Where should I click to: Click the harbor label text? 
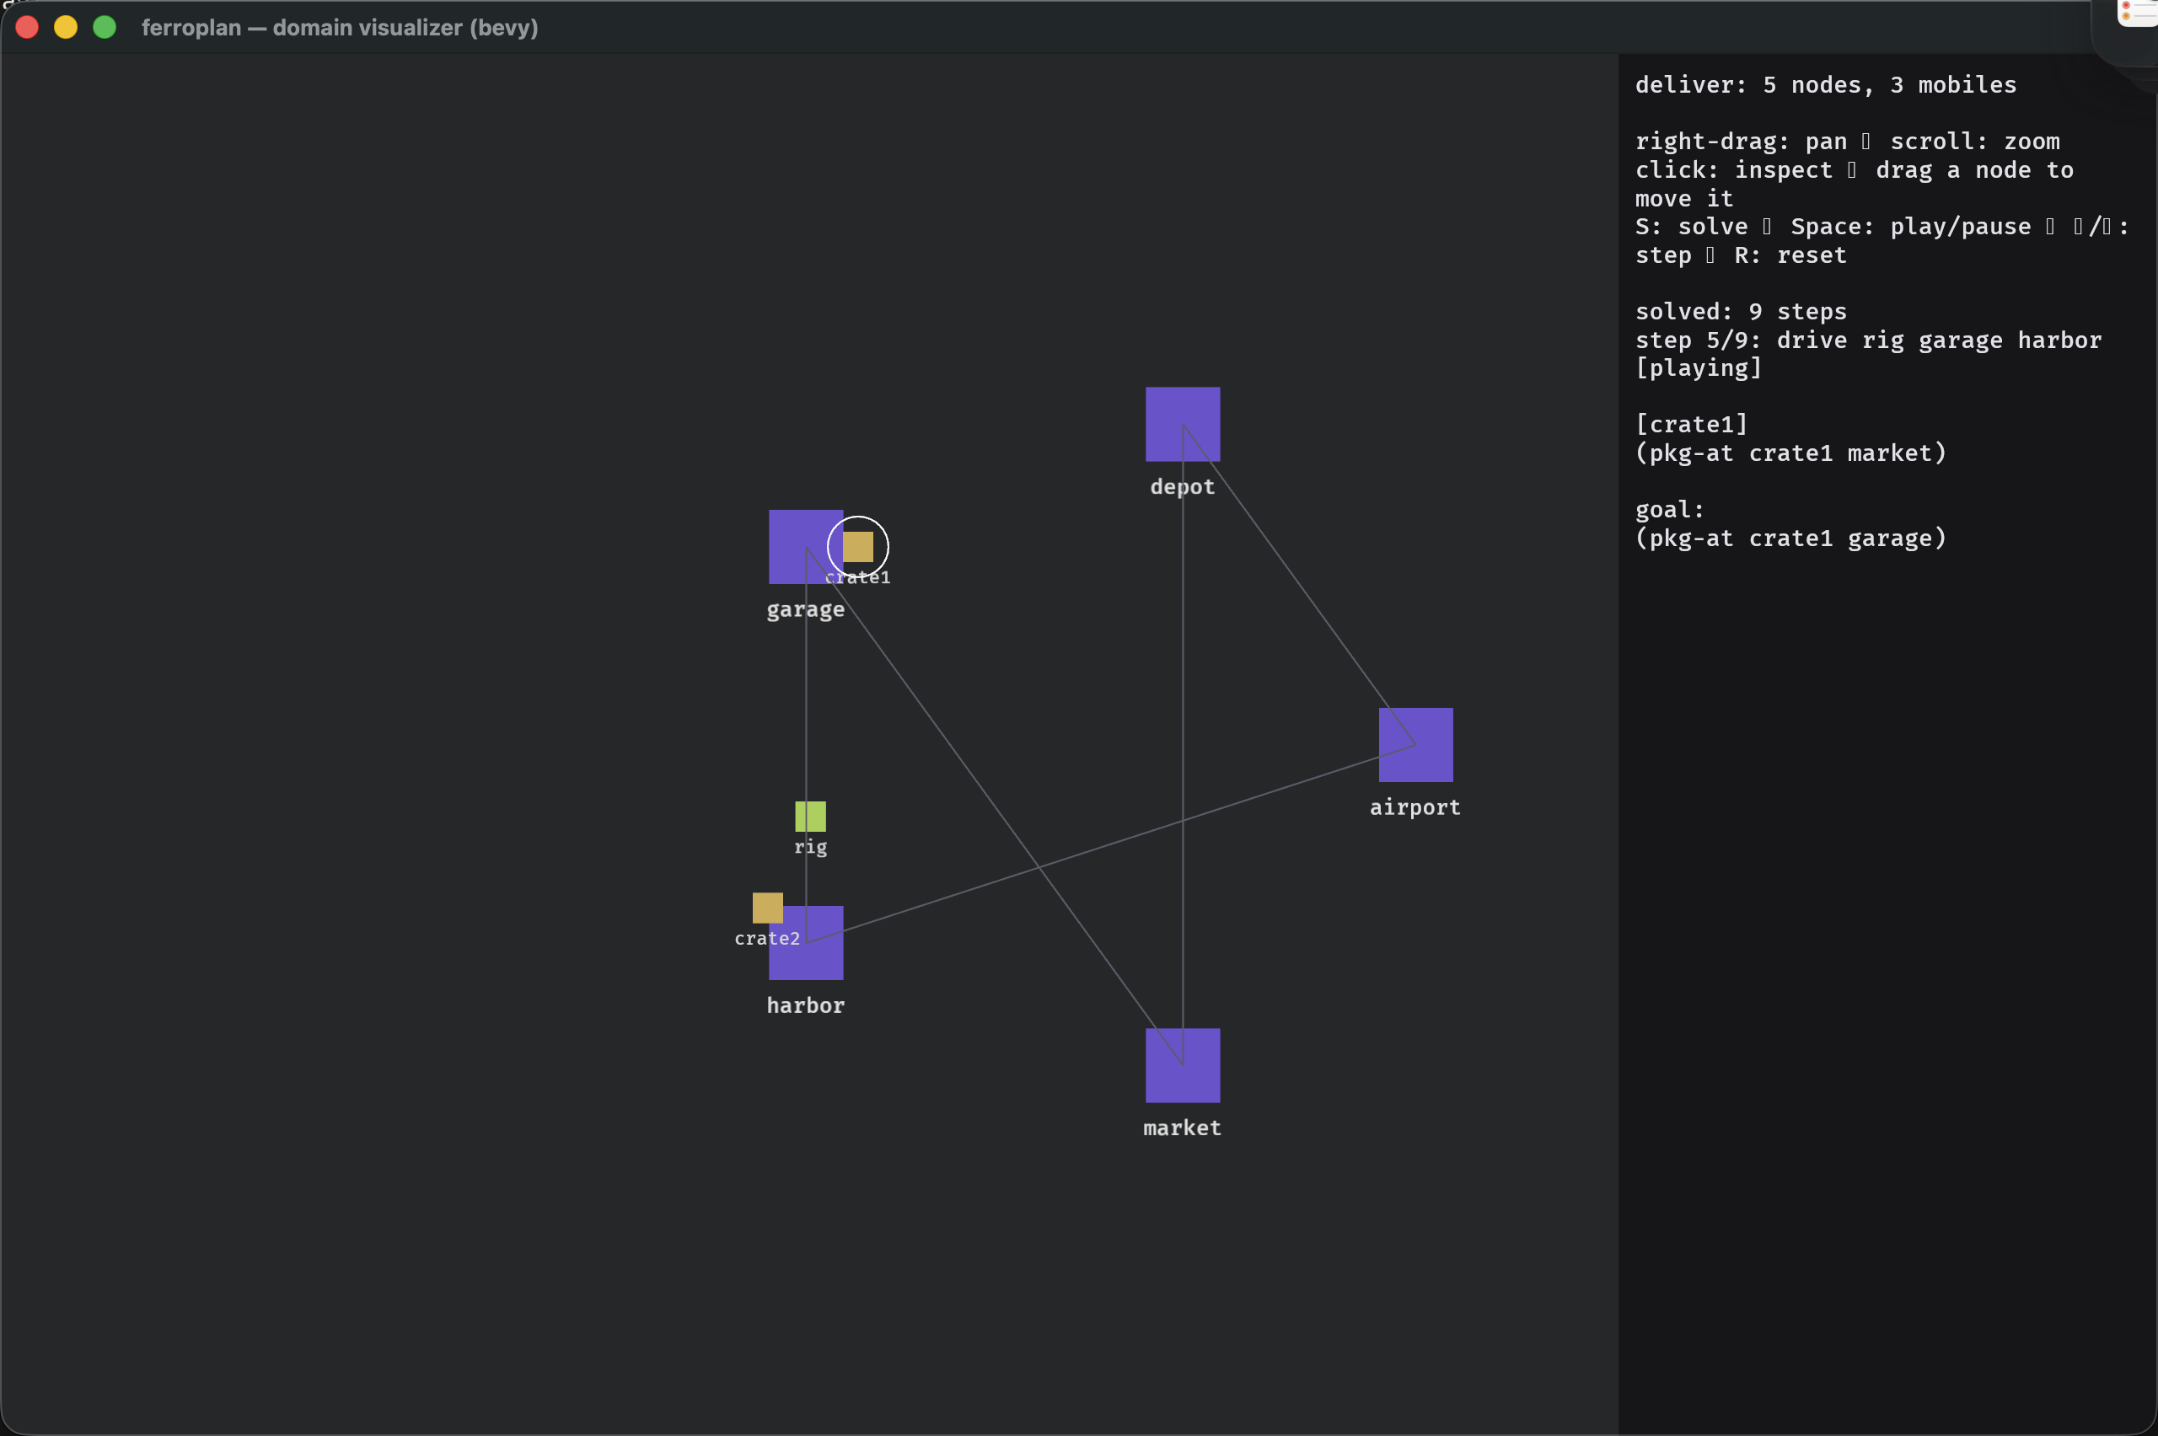tap(805, 1005)
